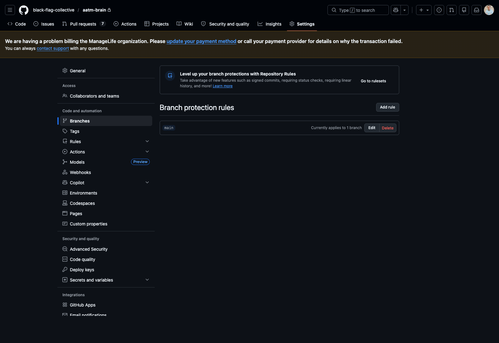Open the update your payment method link
Screen dimensions: 499x343
click(x=201, y=41)
